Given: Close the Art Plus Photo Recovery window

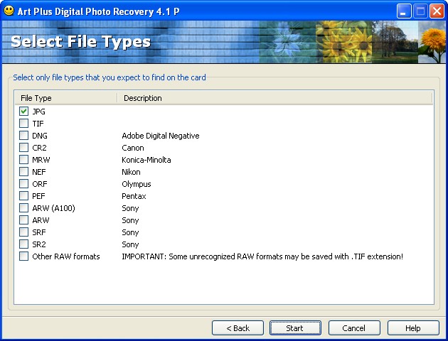Looking at the screenshot, I should [x=437, y=11].
